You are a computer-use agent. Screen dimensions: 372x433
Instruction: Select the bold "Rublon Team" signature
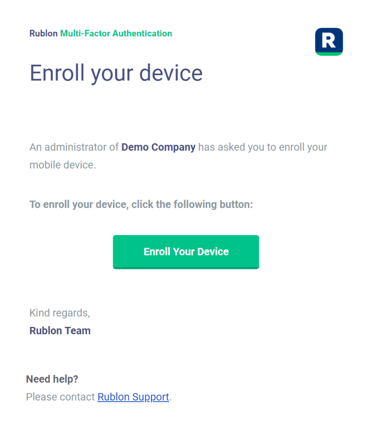point(60,331)
